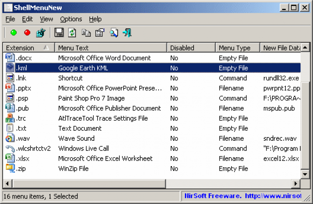The width and height of the screenshot is (313, 204).
Task: Click the mspub.pub new file data cell
Action: 279,108
